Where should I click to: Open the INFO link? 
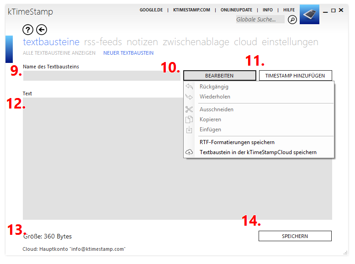(268, 10)
